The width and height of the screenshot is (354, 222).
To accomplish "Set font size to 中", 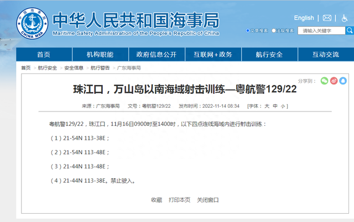I will click(275, 106).
